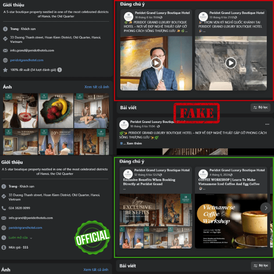Open the wall painting photo thumbnail
This screenshot has height=274, width=274.
[92, 142]
